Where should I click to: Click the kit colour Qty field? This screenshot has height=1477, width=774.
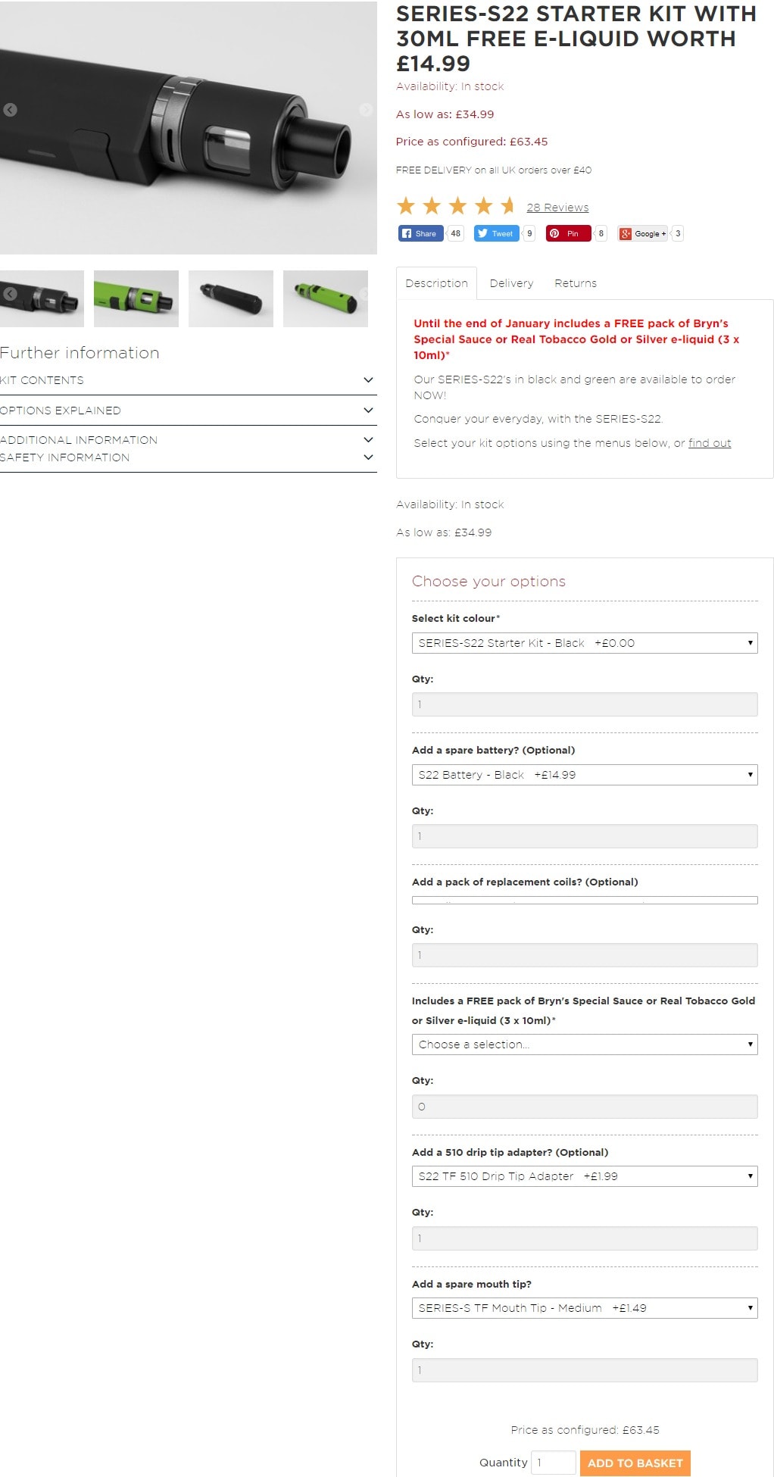[x=585, y=704]
